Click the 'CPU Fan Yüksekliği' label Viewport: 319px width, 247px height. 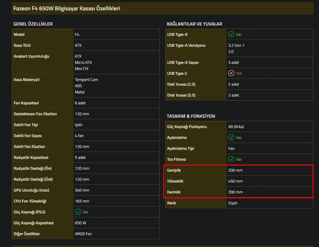click(x=30, y=201)
